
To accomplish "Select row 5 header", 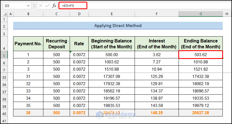I will (4, 55).
